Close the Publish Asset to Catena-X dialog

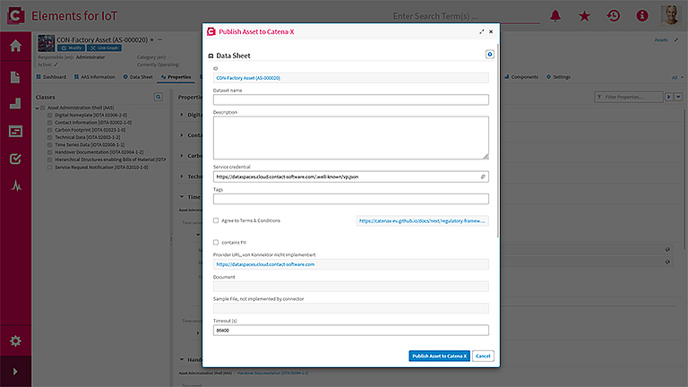[491, 31]
